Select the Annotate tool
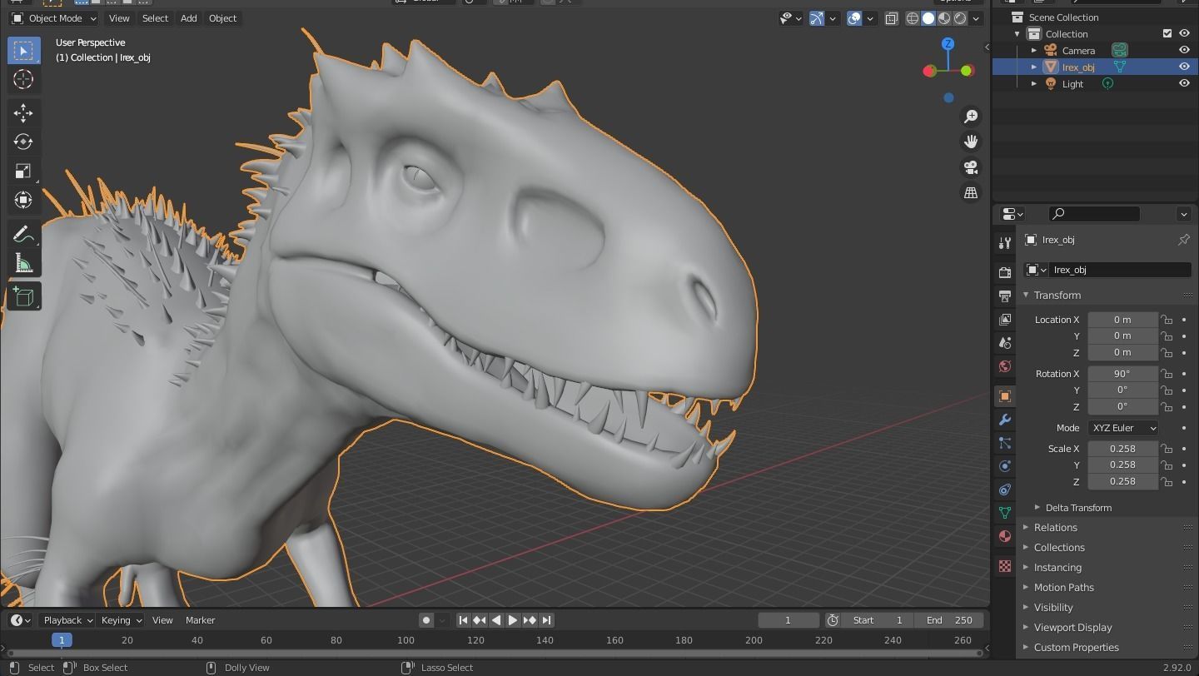Viewport: 1199px width, 676px height. pos(24,235)
